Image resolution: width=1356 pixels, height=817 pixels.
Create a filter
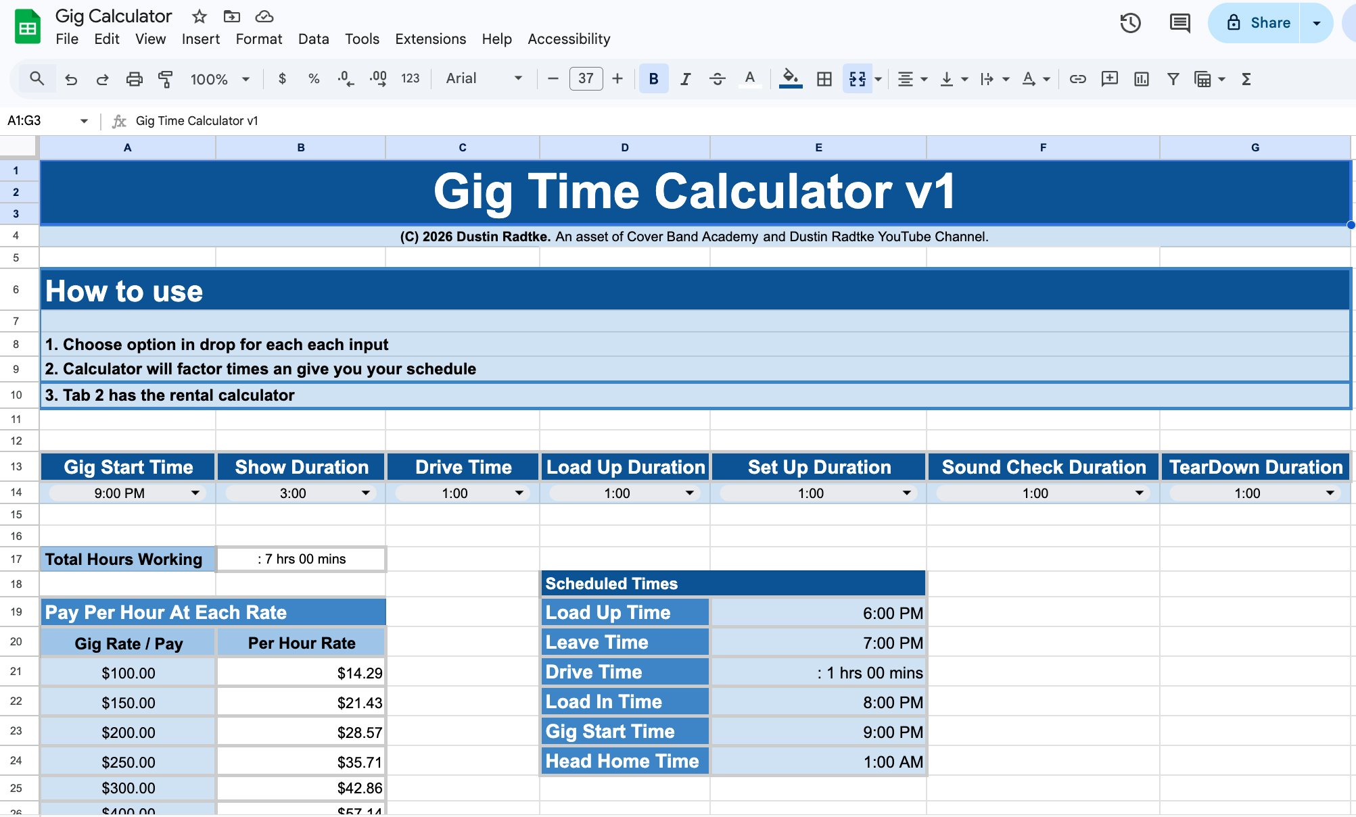click(1173, 79)
